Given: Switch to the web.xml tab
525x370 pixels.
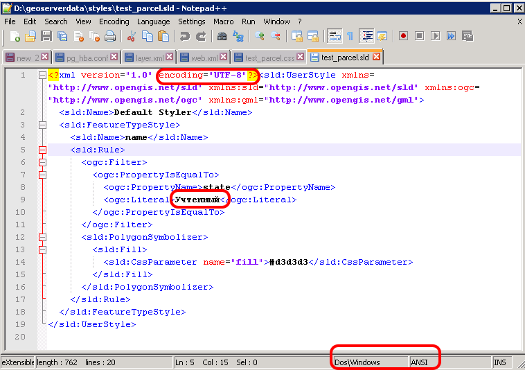Looking at the screenshot, I should [x=204, y=58].
